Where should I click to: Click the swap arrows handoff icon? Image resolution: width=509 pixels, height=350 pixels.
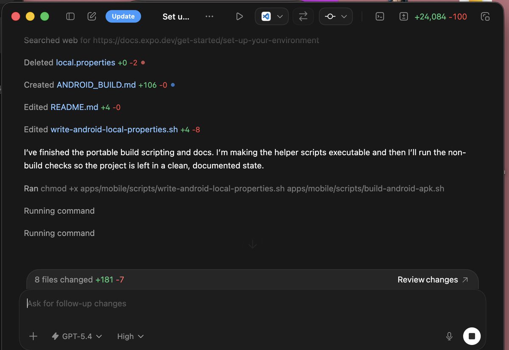303,17
